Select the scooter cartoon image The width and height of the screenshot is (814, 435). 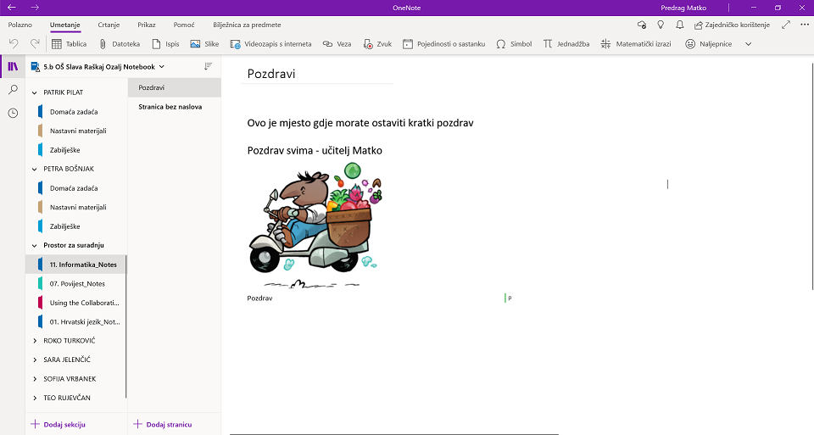click(315, 225)
